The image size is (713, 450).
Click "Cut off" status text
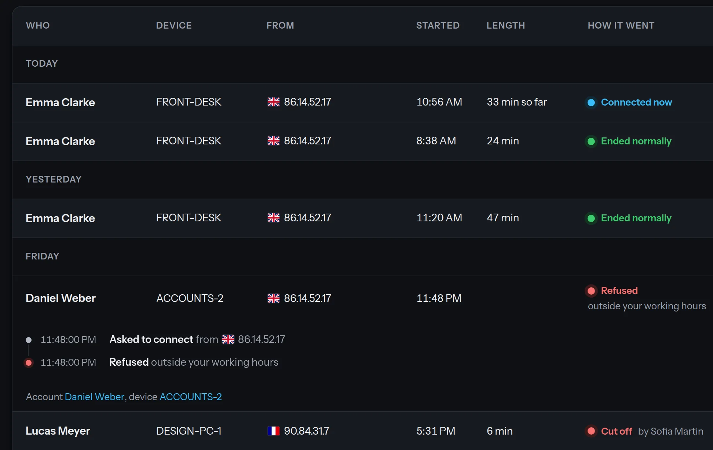(x=617, y=431)
